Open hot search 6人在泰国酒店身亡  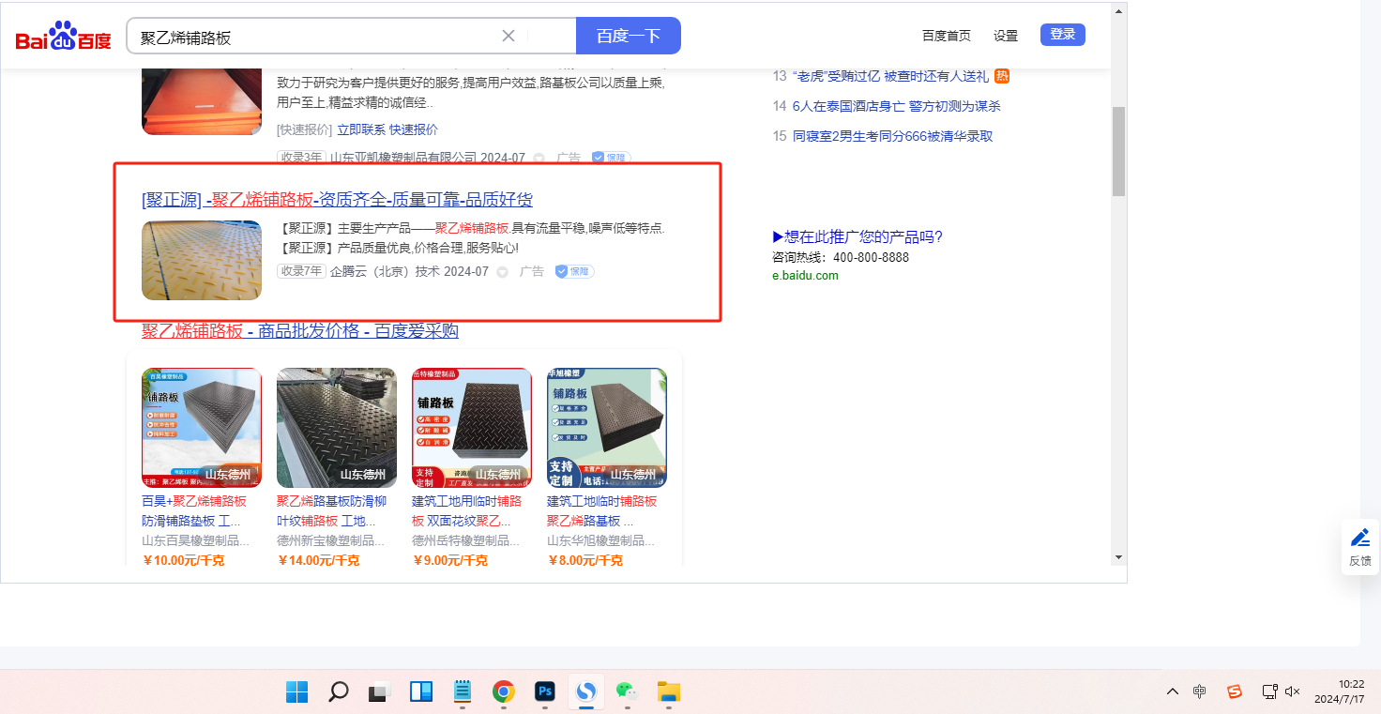[897, 106]
